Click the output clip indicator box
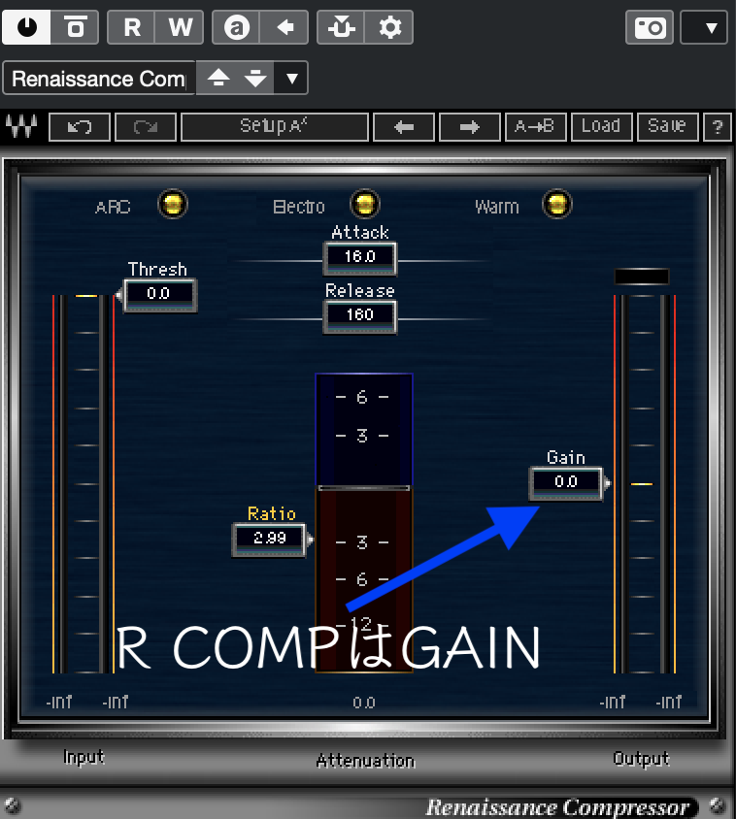 [642, 277]
